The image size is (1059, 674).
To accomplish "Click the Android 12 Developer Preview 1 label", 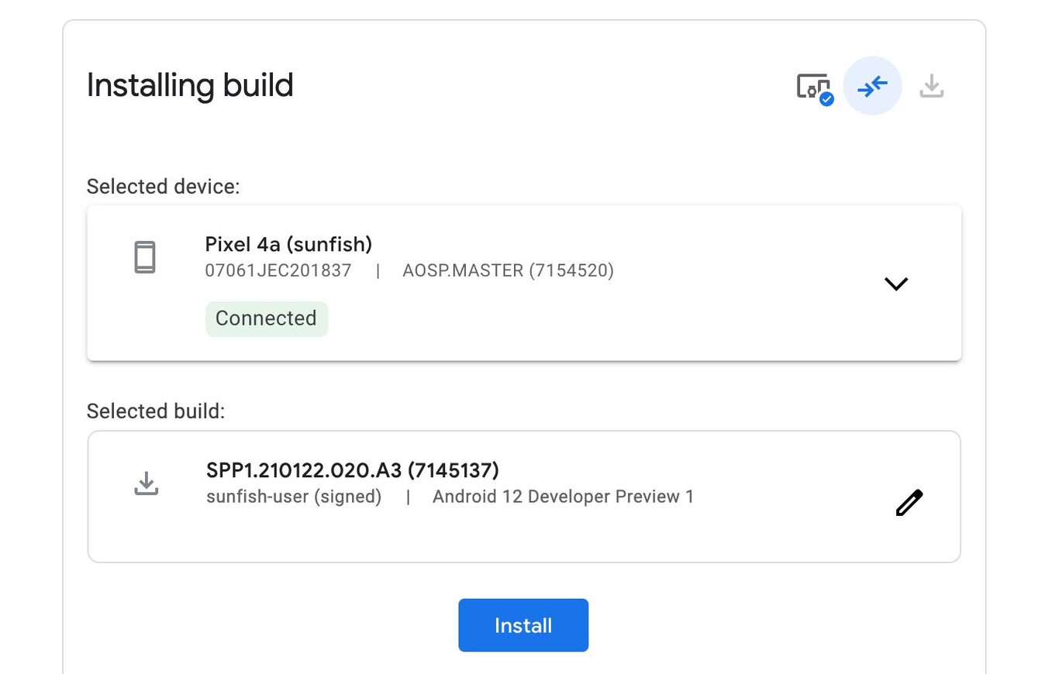I will (563, 497).
